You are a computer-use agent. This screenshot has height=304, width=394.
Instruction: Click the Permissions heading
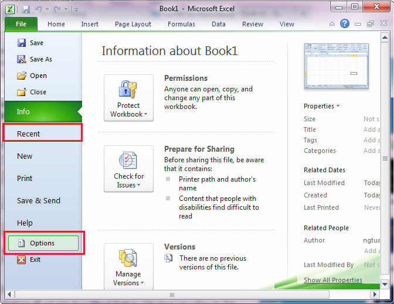tap(186, 78)
